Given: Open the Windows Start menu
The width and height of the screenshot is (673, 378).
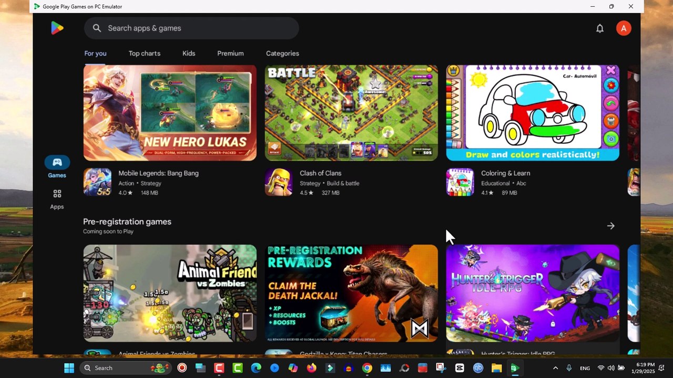Looking at the screenshot, I should (69, 368).
